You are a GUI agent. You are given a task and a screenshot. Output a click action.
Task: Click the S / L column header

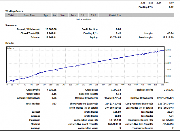pos(83,15)
